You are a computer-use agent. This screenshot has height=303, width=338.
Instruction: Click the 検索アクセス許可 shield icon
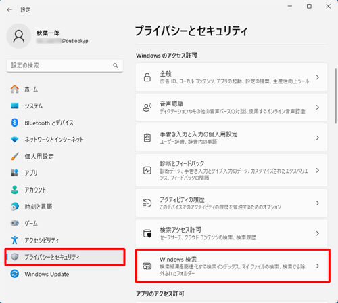pos(147,233)
